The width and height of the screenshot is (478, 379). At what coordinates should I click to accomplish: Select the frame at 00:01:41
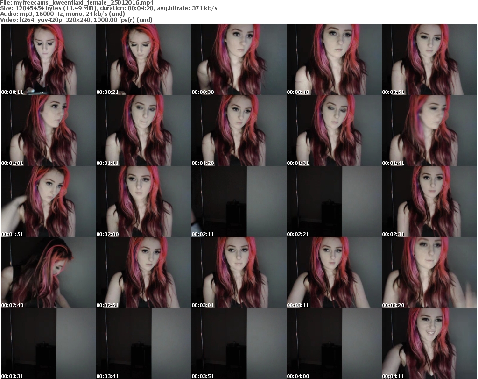coord(429,130)
